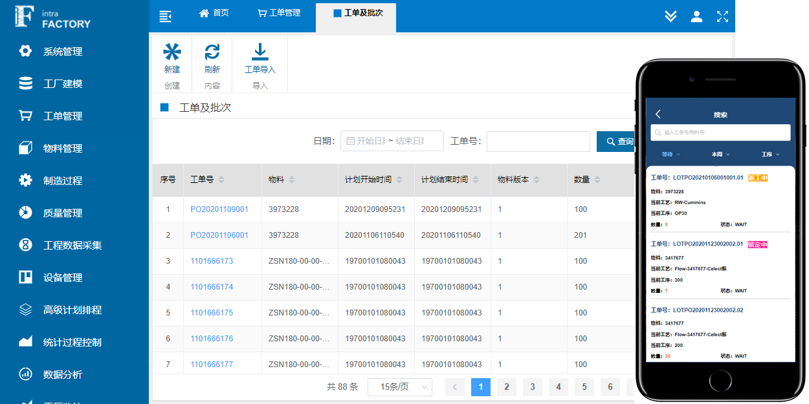Open work order link PO20201109001
Image resolution: width=809 pixels, height=404 pixels.
click(x=219, y=209)
